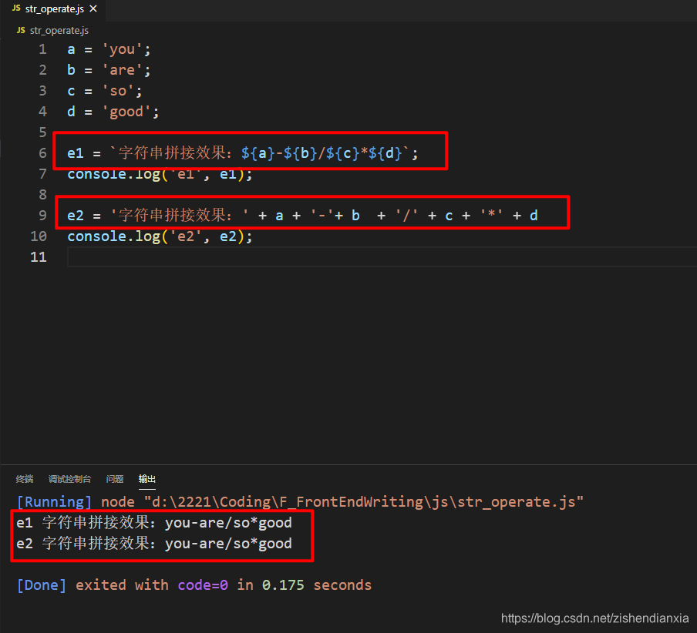Viewport: 697px width, 633px height.
Task: Select the [Running] node output line
Action: pos(231,501)
